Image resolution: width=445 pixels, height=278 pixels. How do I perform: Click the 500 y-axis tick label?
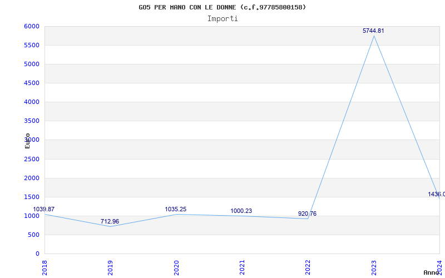33,235
